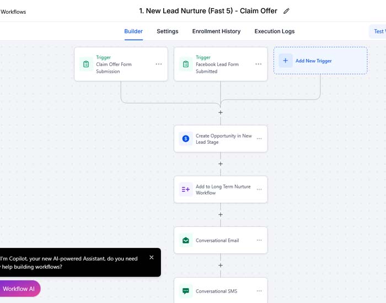This screenshot has width=386, height=303.
Task: Click the envelope icon on Conversational Email
Action: [186, 240]
